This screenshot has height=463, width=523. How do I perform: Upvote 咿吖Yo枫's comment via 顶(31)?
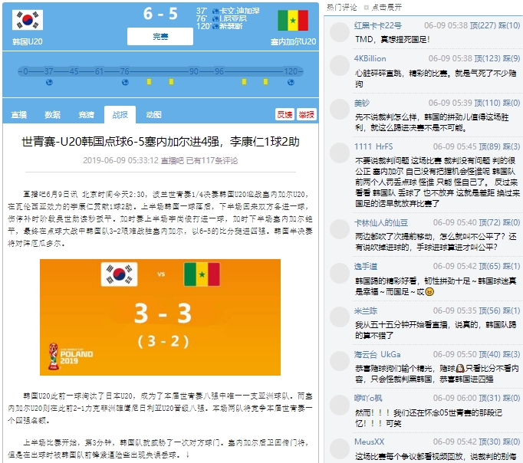coord(490,398)
